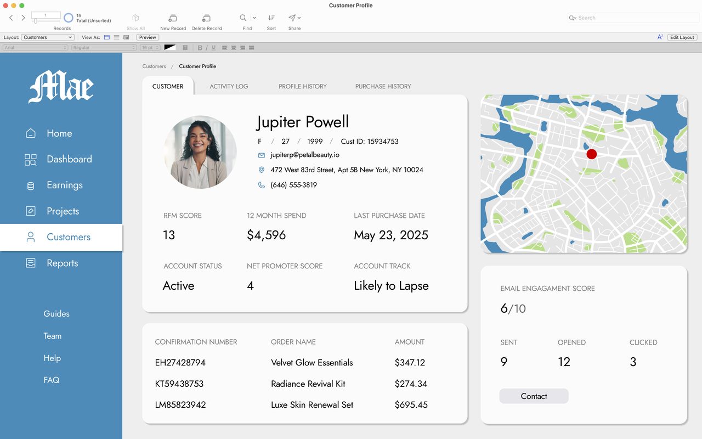This screenshot has height=439, width=702.
Task: Click the email jupiterp@petalbeauty.io
Action: [305, 155]
